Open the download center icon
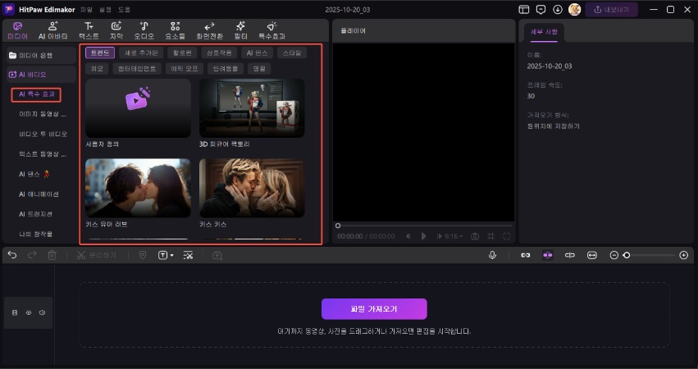 (x=558, y=9)
